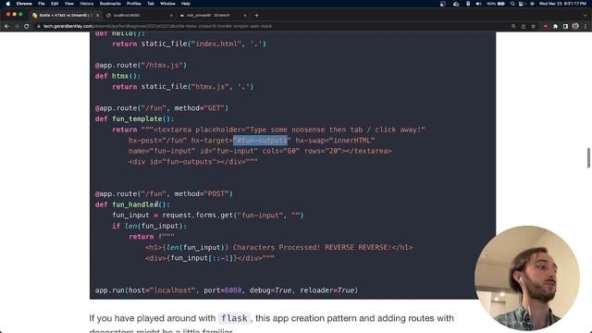Open the Edit menu

pyautogui.click(x=55, y=4)
